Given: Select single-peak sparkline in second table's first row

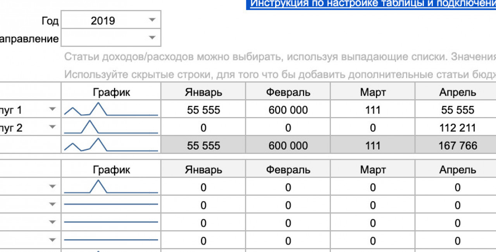Looking at the screenshot, I should point(111,187).
